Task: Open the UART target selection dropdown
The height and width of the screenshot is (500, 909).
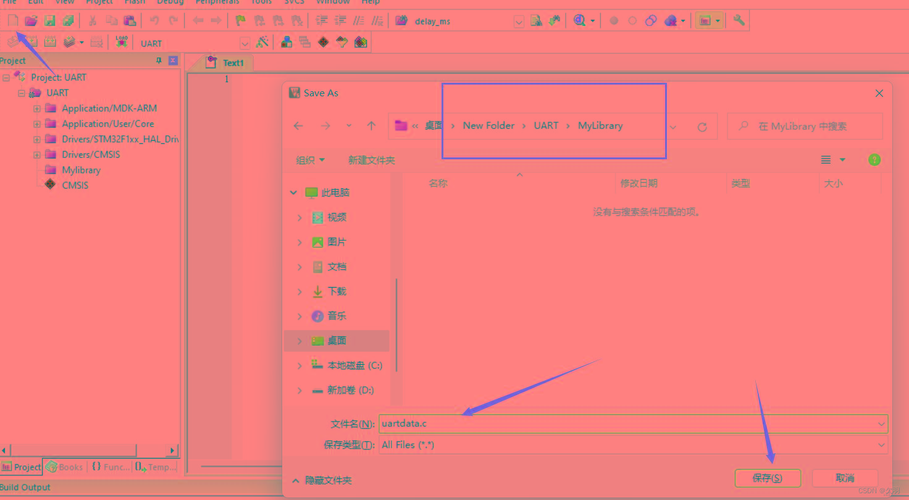Action: click(245, 44)
